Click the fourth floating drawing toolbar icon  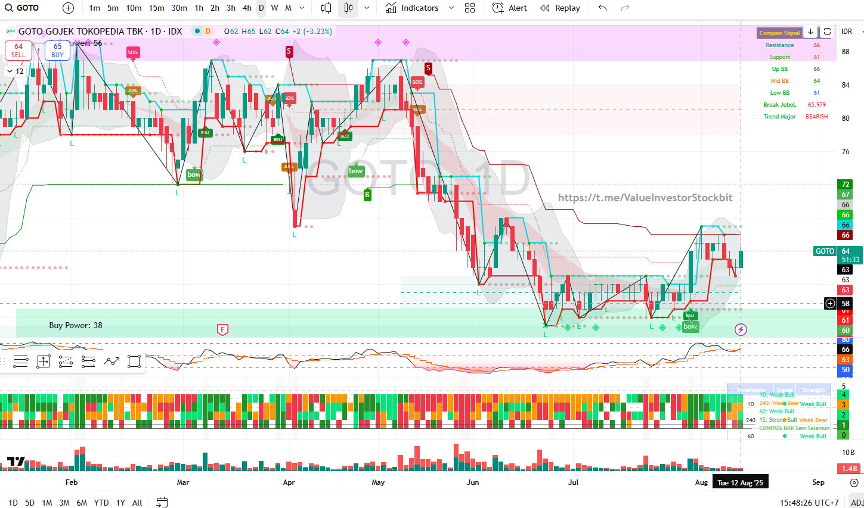[88, 361]
